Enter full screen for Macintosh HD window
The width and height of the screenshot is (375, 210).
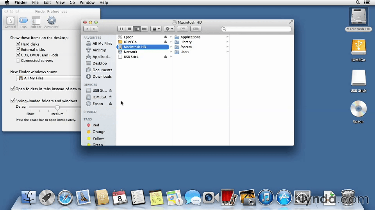[x=291, y=22]
